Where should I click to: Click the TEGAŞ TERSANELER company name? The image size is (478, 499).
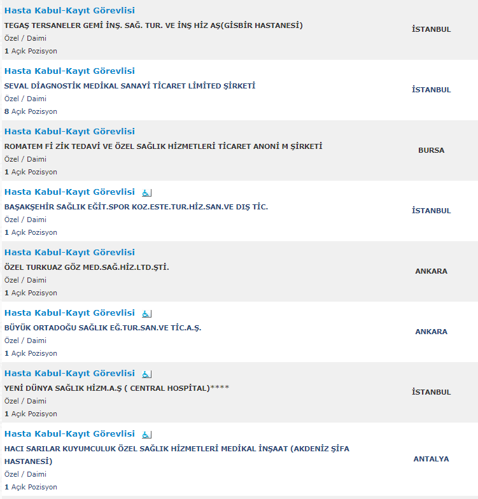click(x=153, y=25)
